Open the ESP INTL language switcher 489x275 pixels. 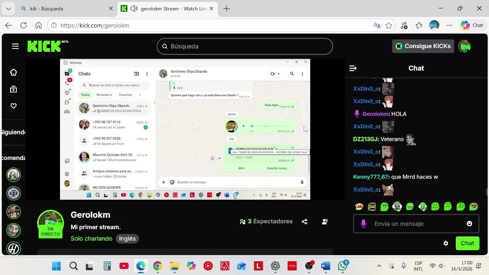pyautogui.click(x=418, y=266)
